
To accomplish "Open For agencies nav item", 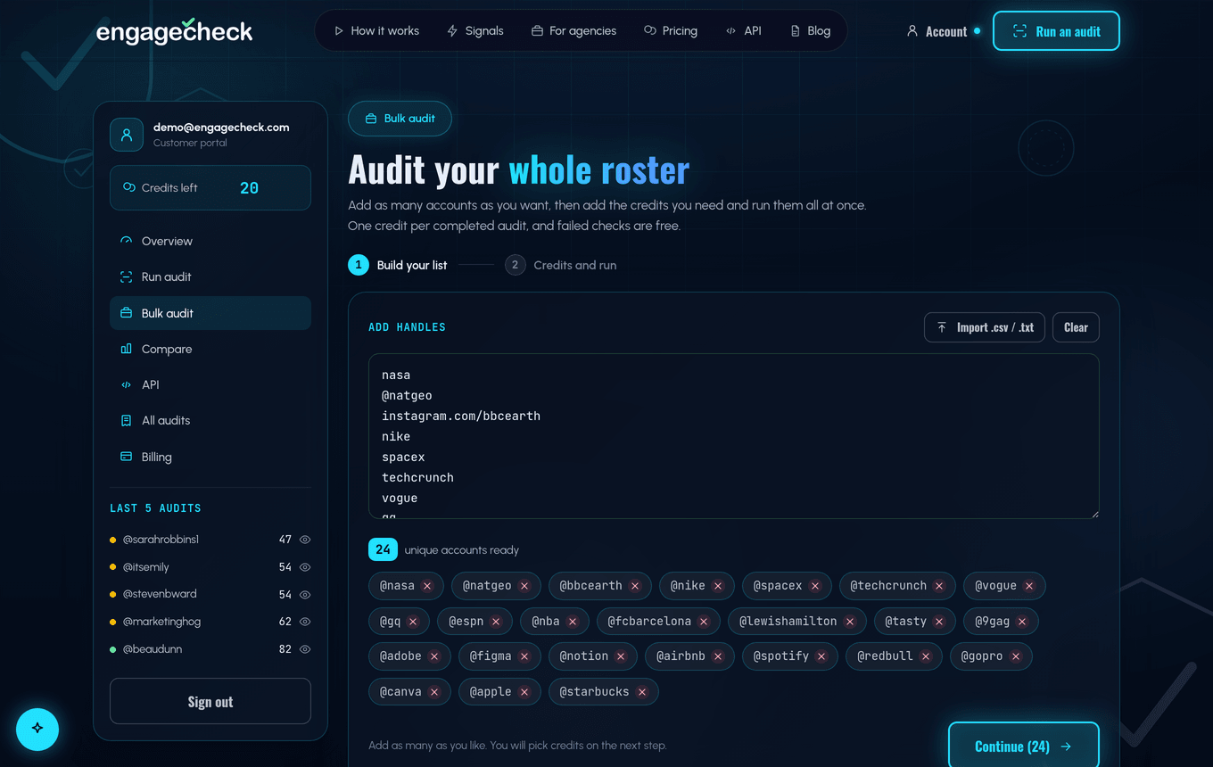I will point(573,30).
